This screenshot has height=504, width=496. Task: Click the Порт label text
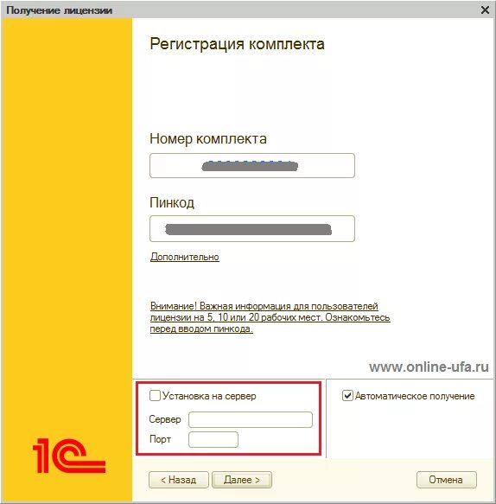point(161,439)
